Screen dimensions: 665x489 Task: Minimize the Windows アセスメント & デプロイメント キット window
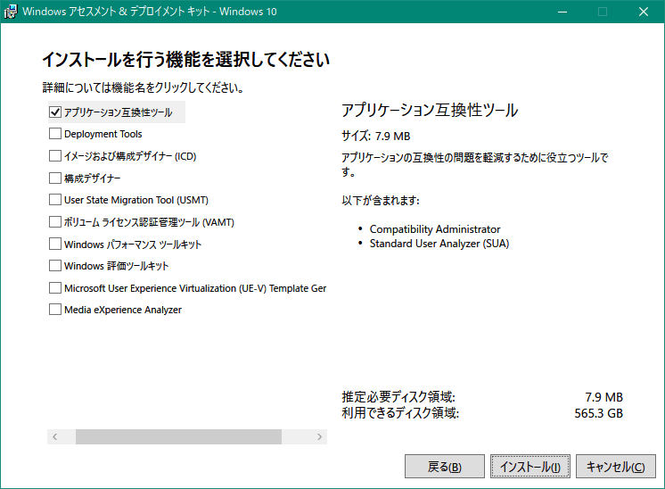[562, 12]
